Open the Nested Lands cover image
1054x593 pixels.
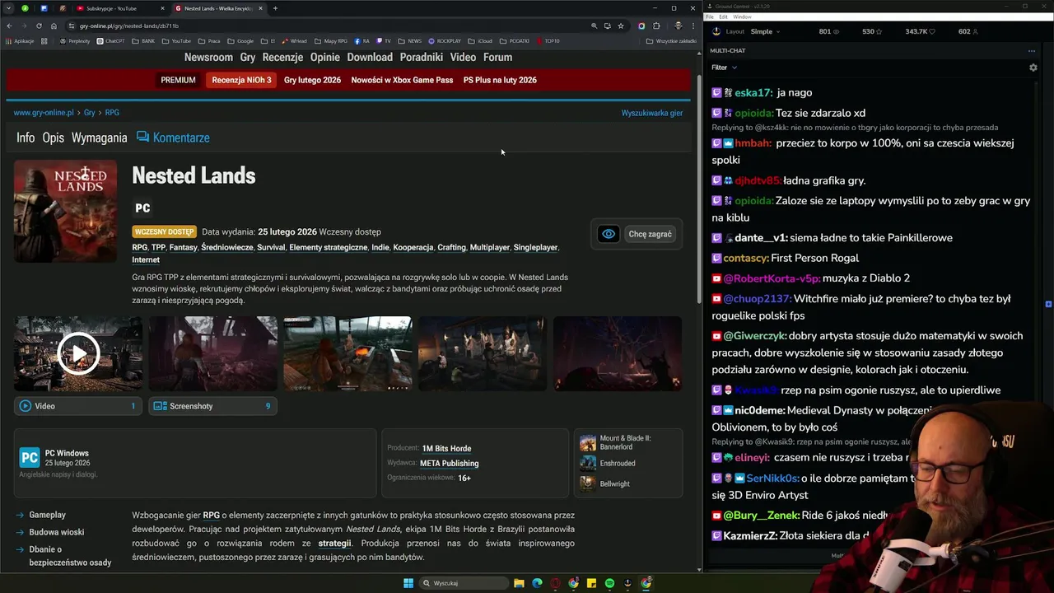pos(65,211)
